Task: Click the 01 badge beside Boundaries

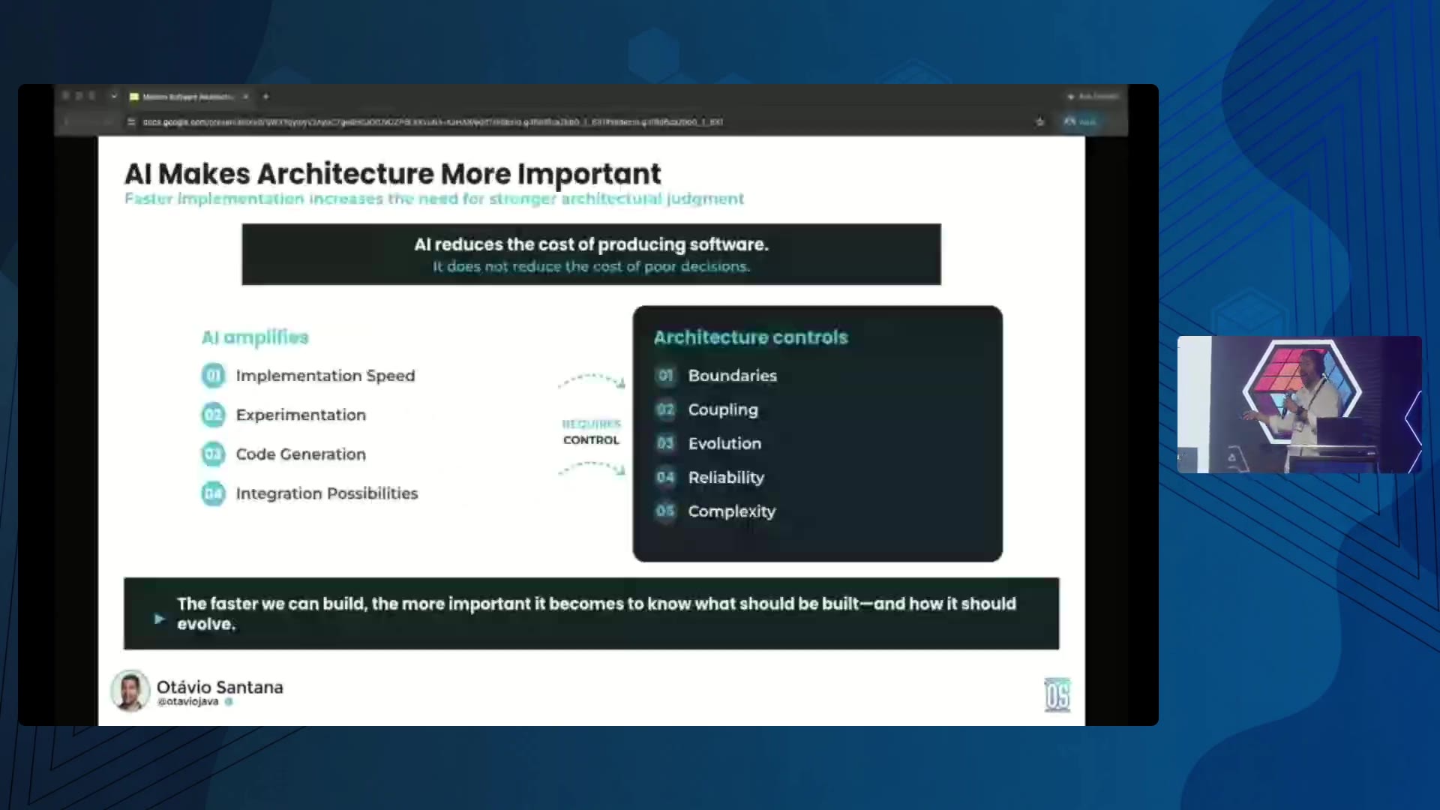Action: point(665,375)
